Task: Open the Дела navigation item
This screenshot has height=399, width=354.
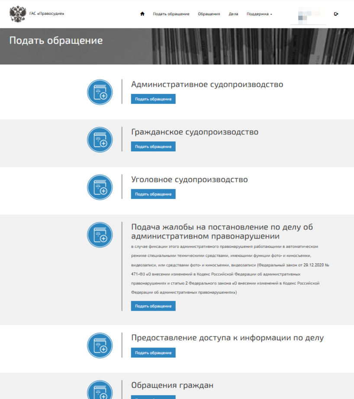Action: pyautogui.click(x=233, y=14)
